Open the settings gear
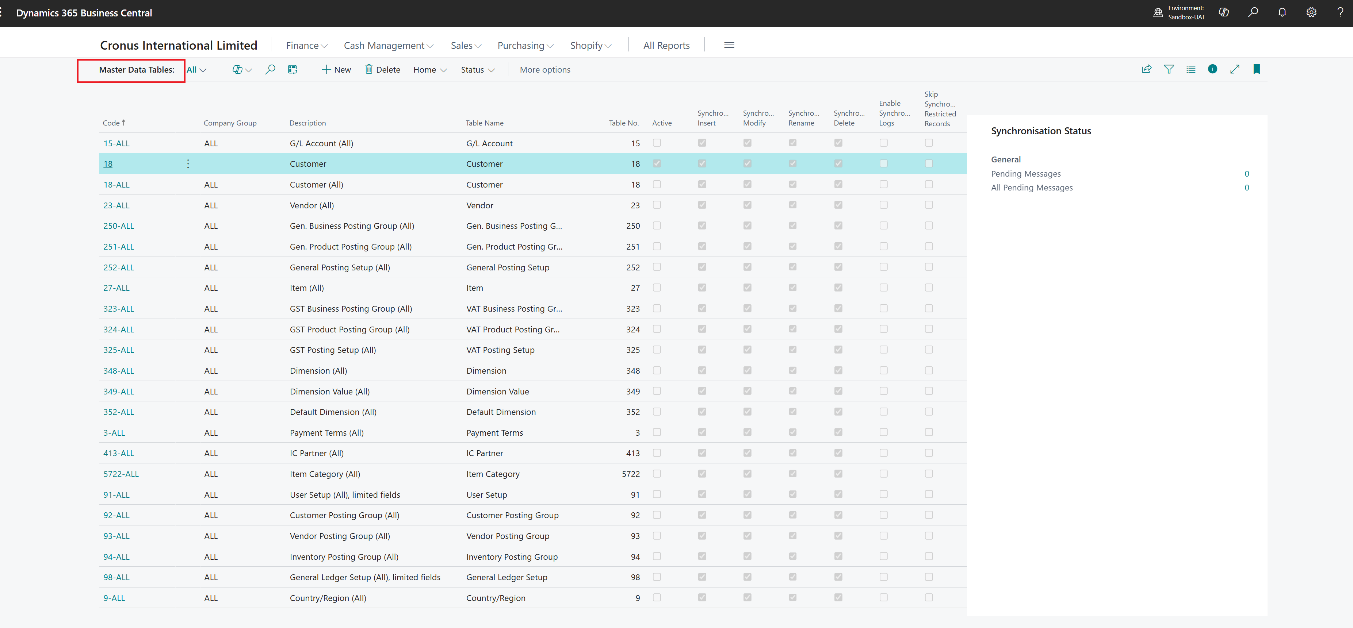This screenshot has width=1353, height=628. click(1311, 13)
